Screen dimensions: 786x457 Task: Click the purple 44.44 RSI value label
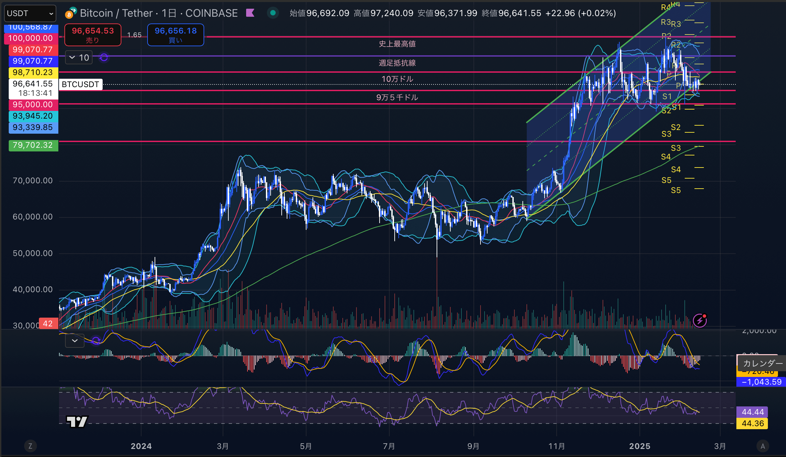(x=752, y=412)
